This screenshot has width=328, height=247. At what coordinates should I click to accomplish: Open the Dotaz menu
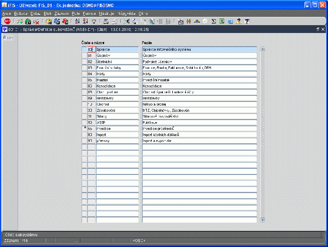35,13
